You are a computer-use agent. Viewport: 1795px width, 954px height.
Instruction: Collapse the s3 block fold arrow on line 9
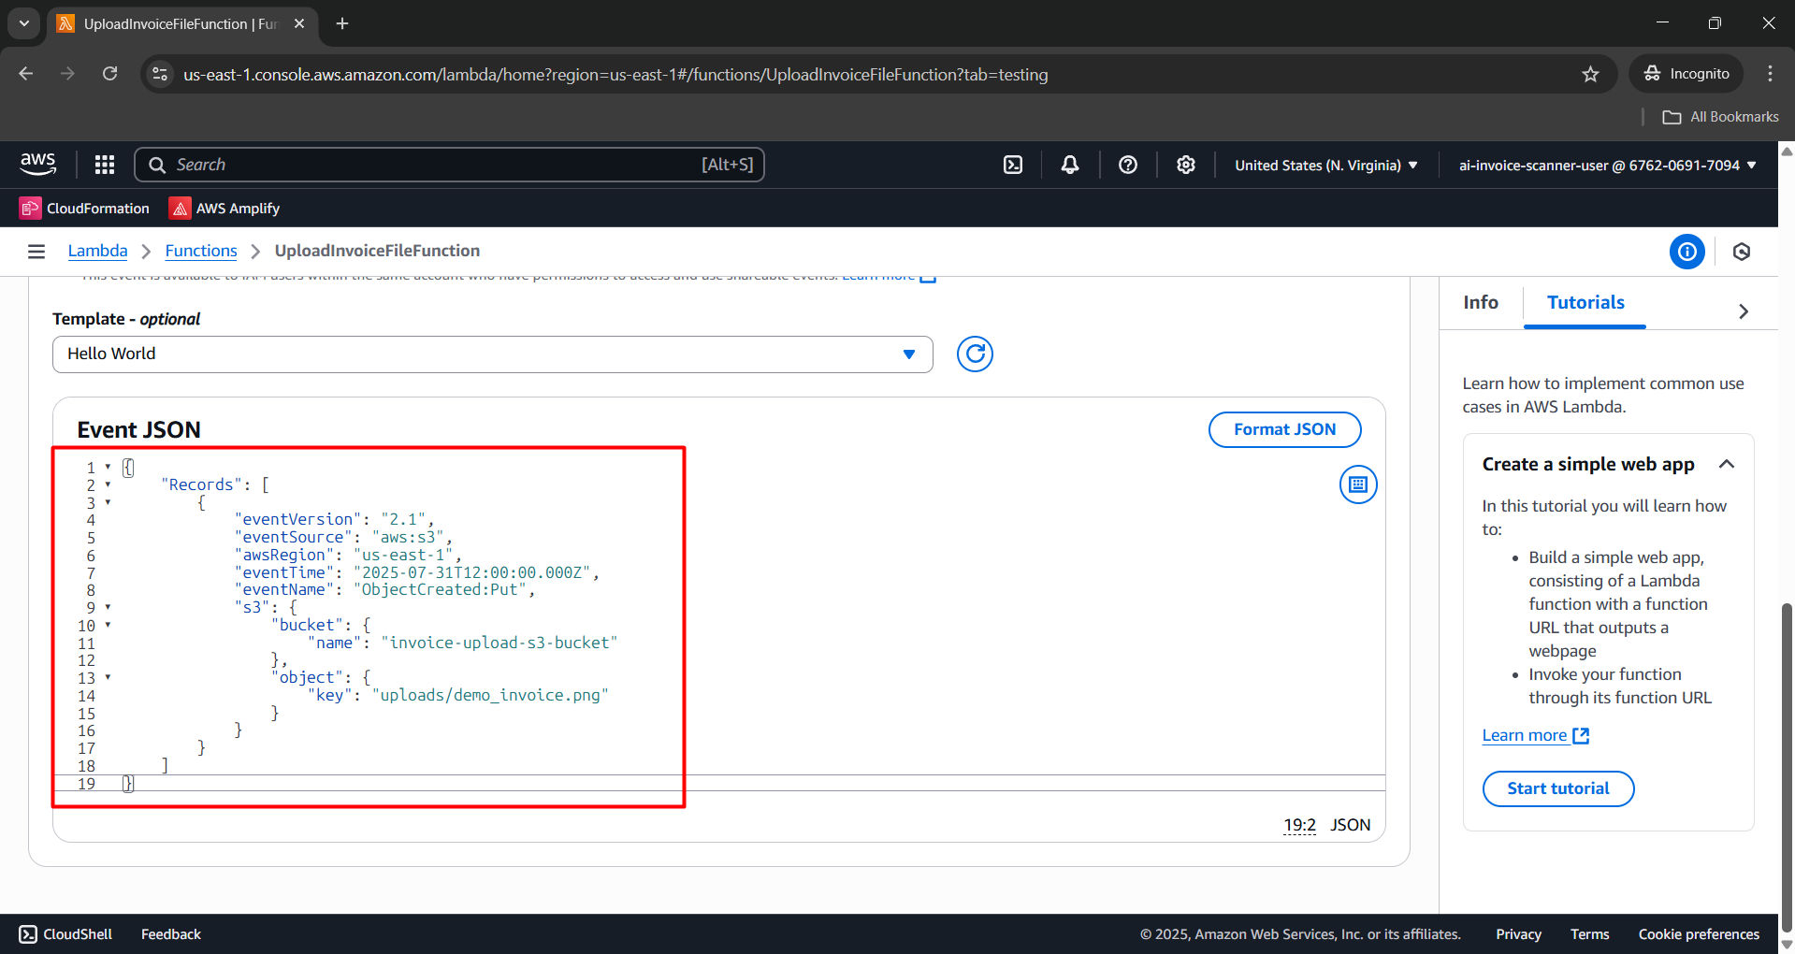coord(109,607)
